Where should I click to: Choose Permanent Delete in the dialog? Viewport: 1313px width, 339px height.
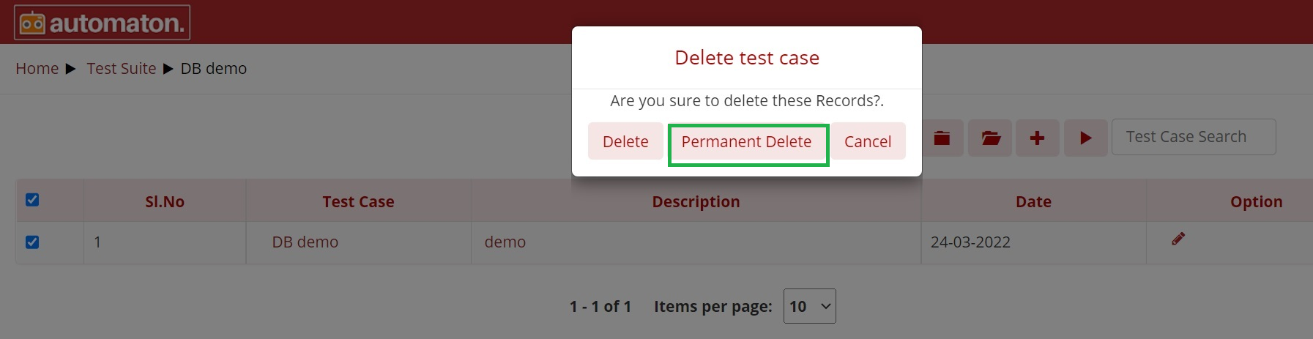coord(747,141)
